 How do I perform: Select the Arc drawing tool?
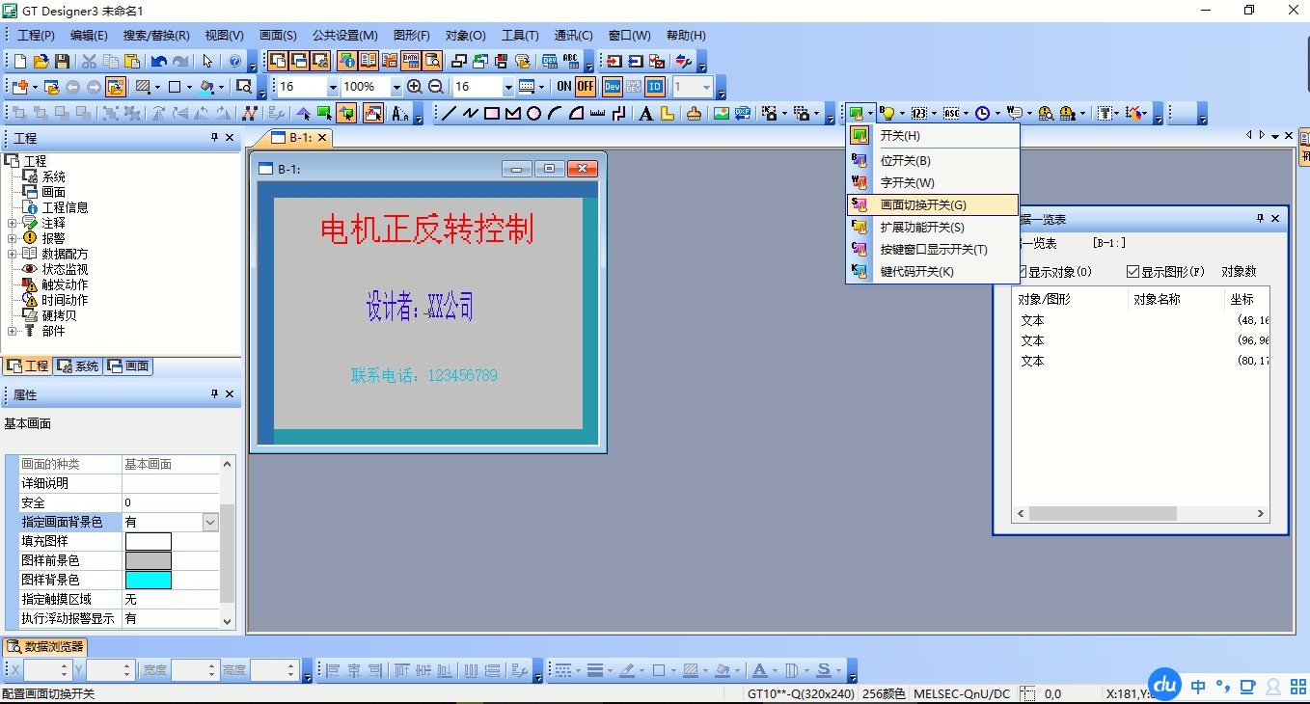(x=555, y=114)
